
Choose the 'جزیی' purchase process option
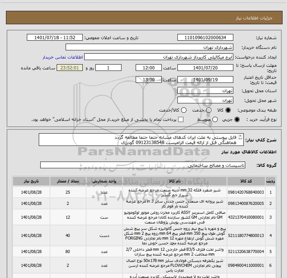coord(237,119)
